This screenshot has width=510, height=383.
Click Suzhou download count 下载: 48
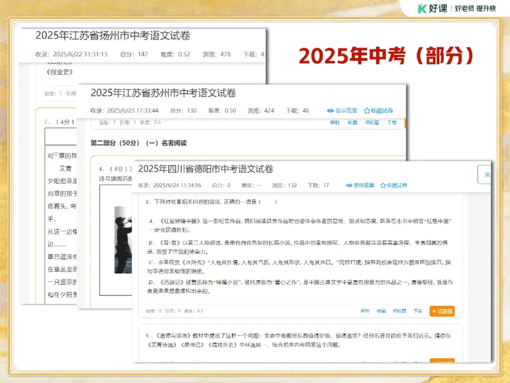point(297,110)
